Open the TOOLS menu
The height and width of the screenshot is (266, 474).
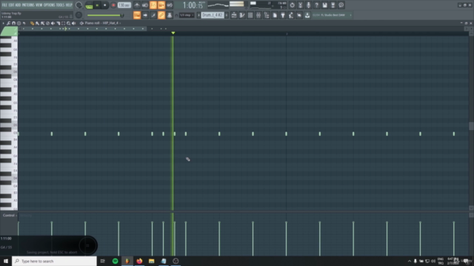60,5
